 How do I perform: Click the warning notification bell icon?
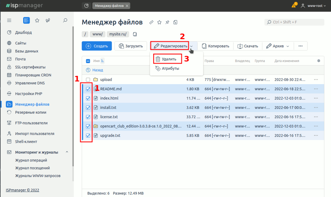294,6
